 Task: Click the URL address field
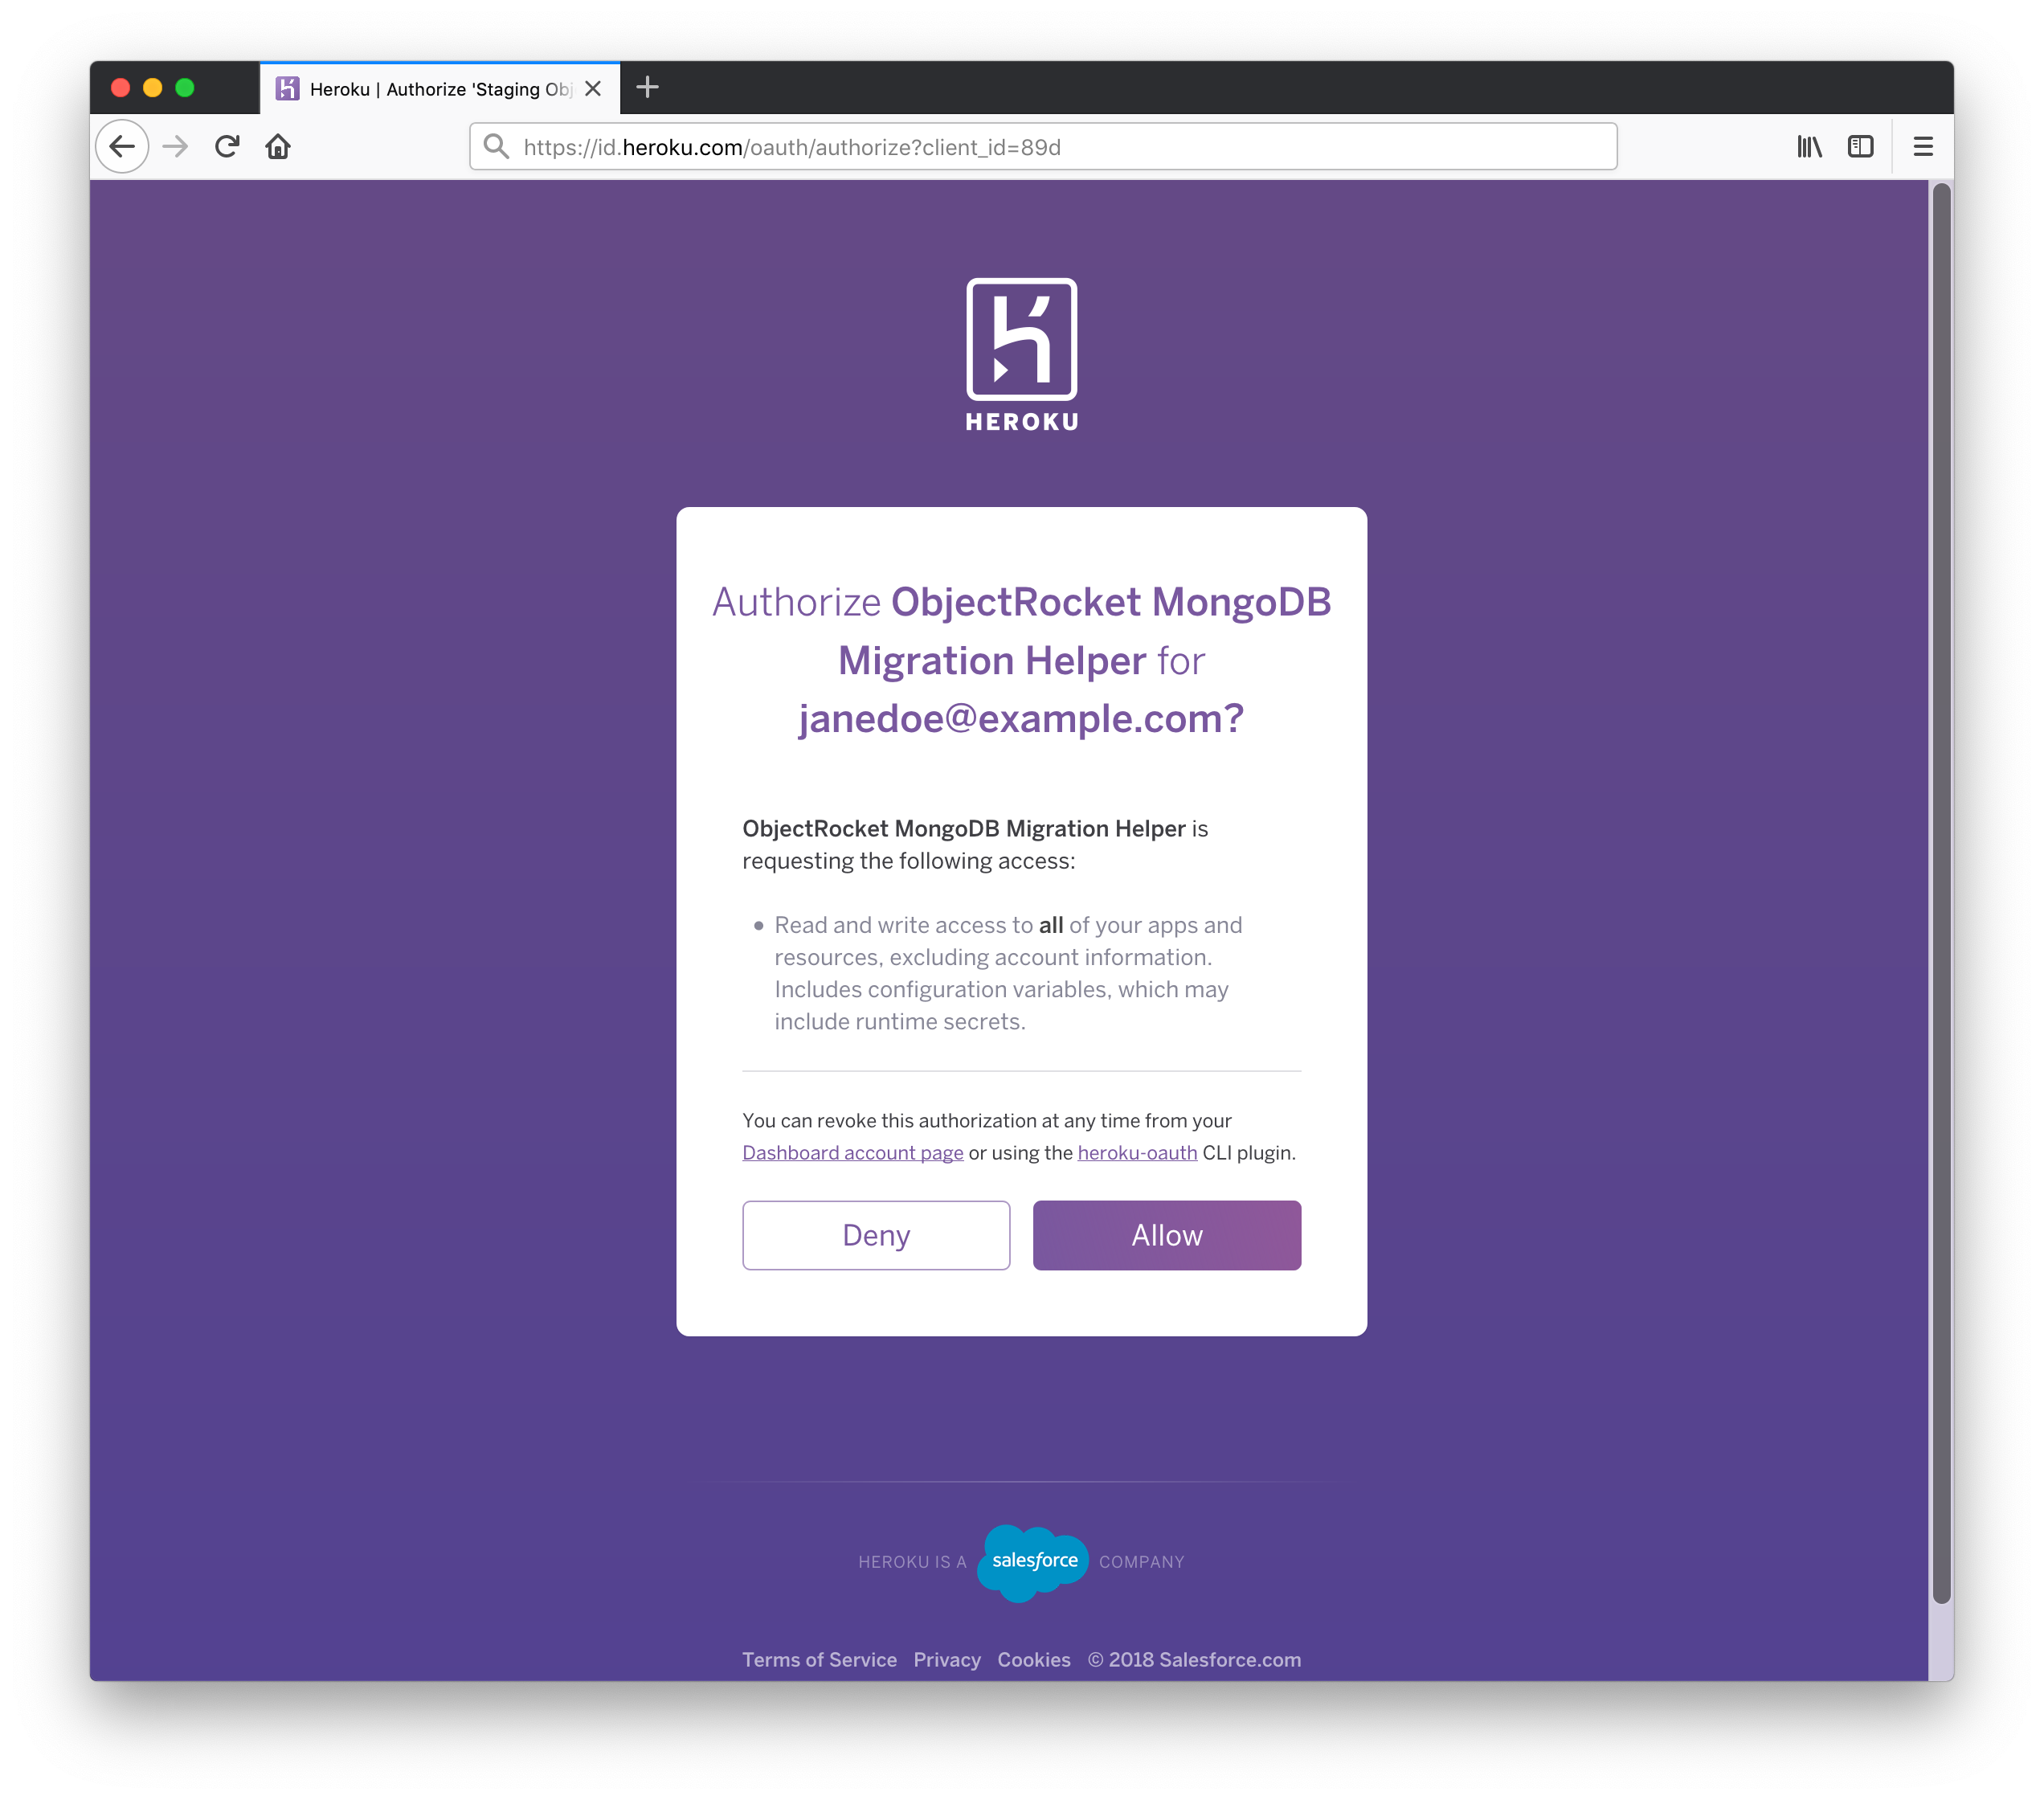(1043, 147)
